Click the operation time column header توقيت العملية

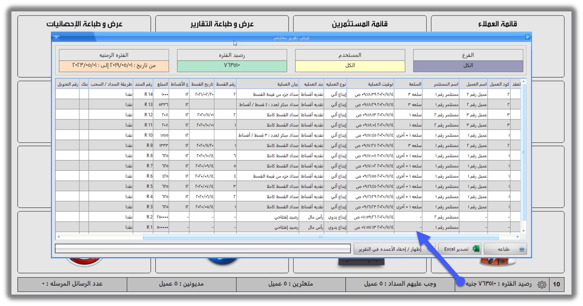pos(371,84)
